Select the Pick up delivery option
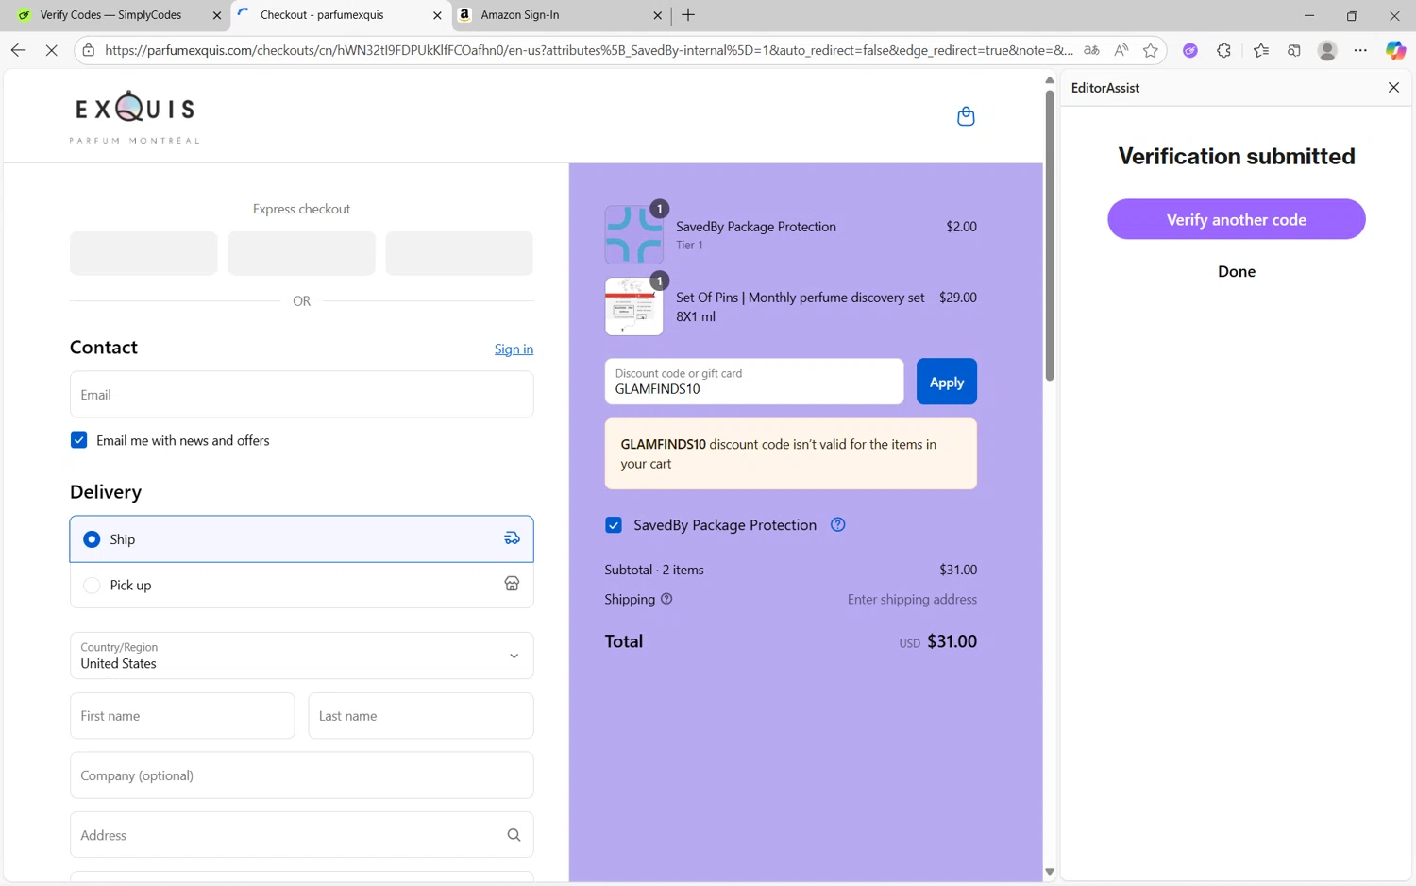The width and height of the screenshot is (1416, 886). [x=301, y=585]
